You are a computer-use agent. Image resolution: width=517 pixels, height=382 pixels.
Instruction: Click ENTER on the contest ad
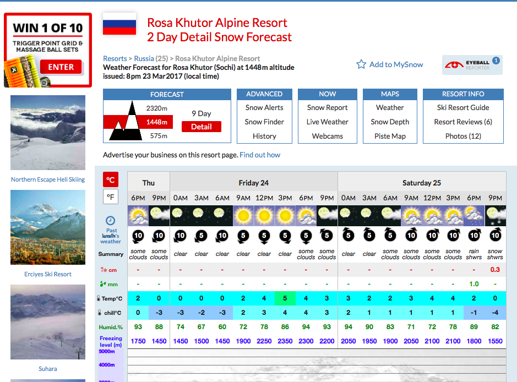tap(61, 67)
